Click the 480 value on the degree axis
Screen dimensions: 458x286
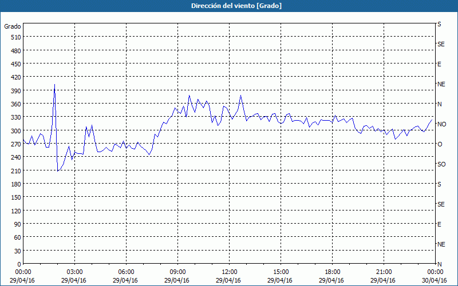17,51
